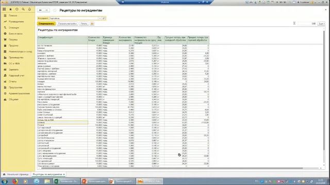330x185 pixels.
Task: Open the history clock icon
Action: coord(17,9)
